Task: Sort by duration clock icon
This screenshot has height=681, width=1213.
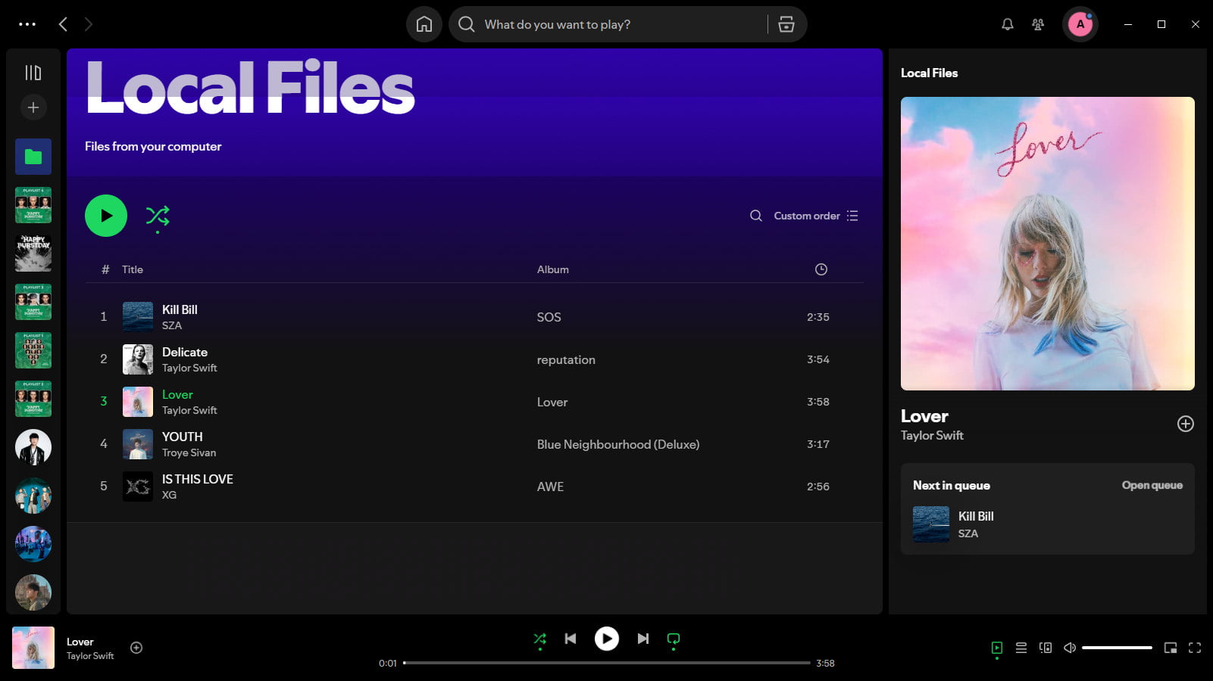Action: 821,269
